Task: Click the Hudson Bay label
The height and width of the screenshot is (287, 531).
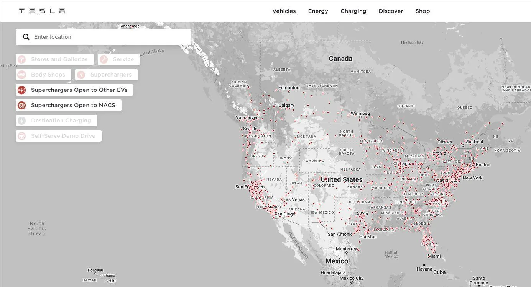Action: coord(412,42)
